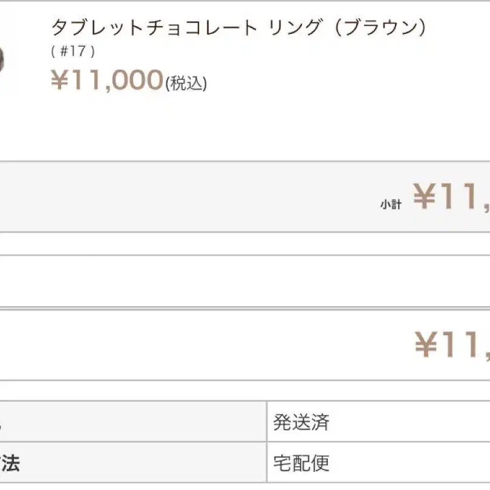490x490 pixels.
Task: Click the ( #17 ) size label
Action: click(73, 51)
